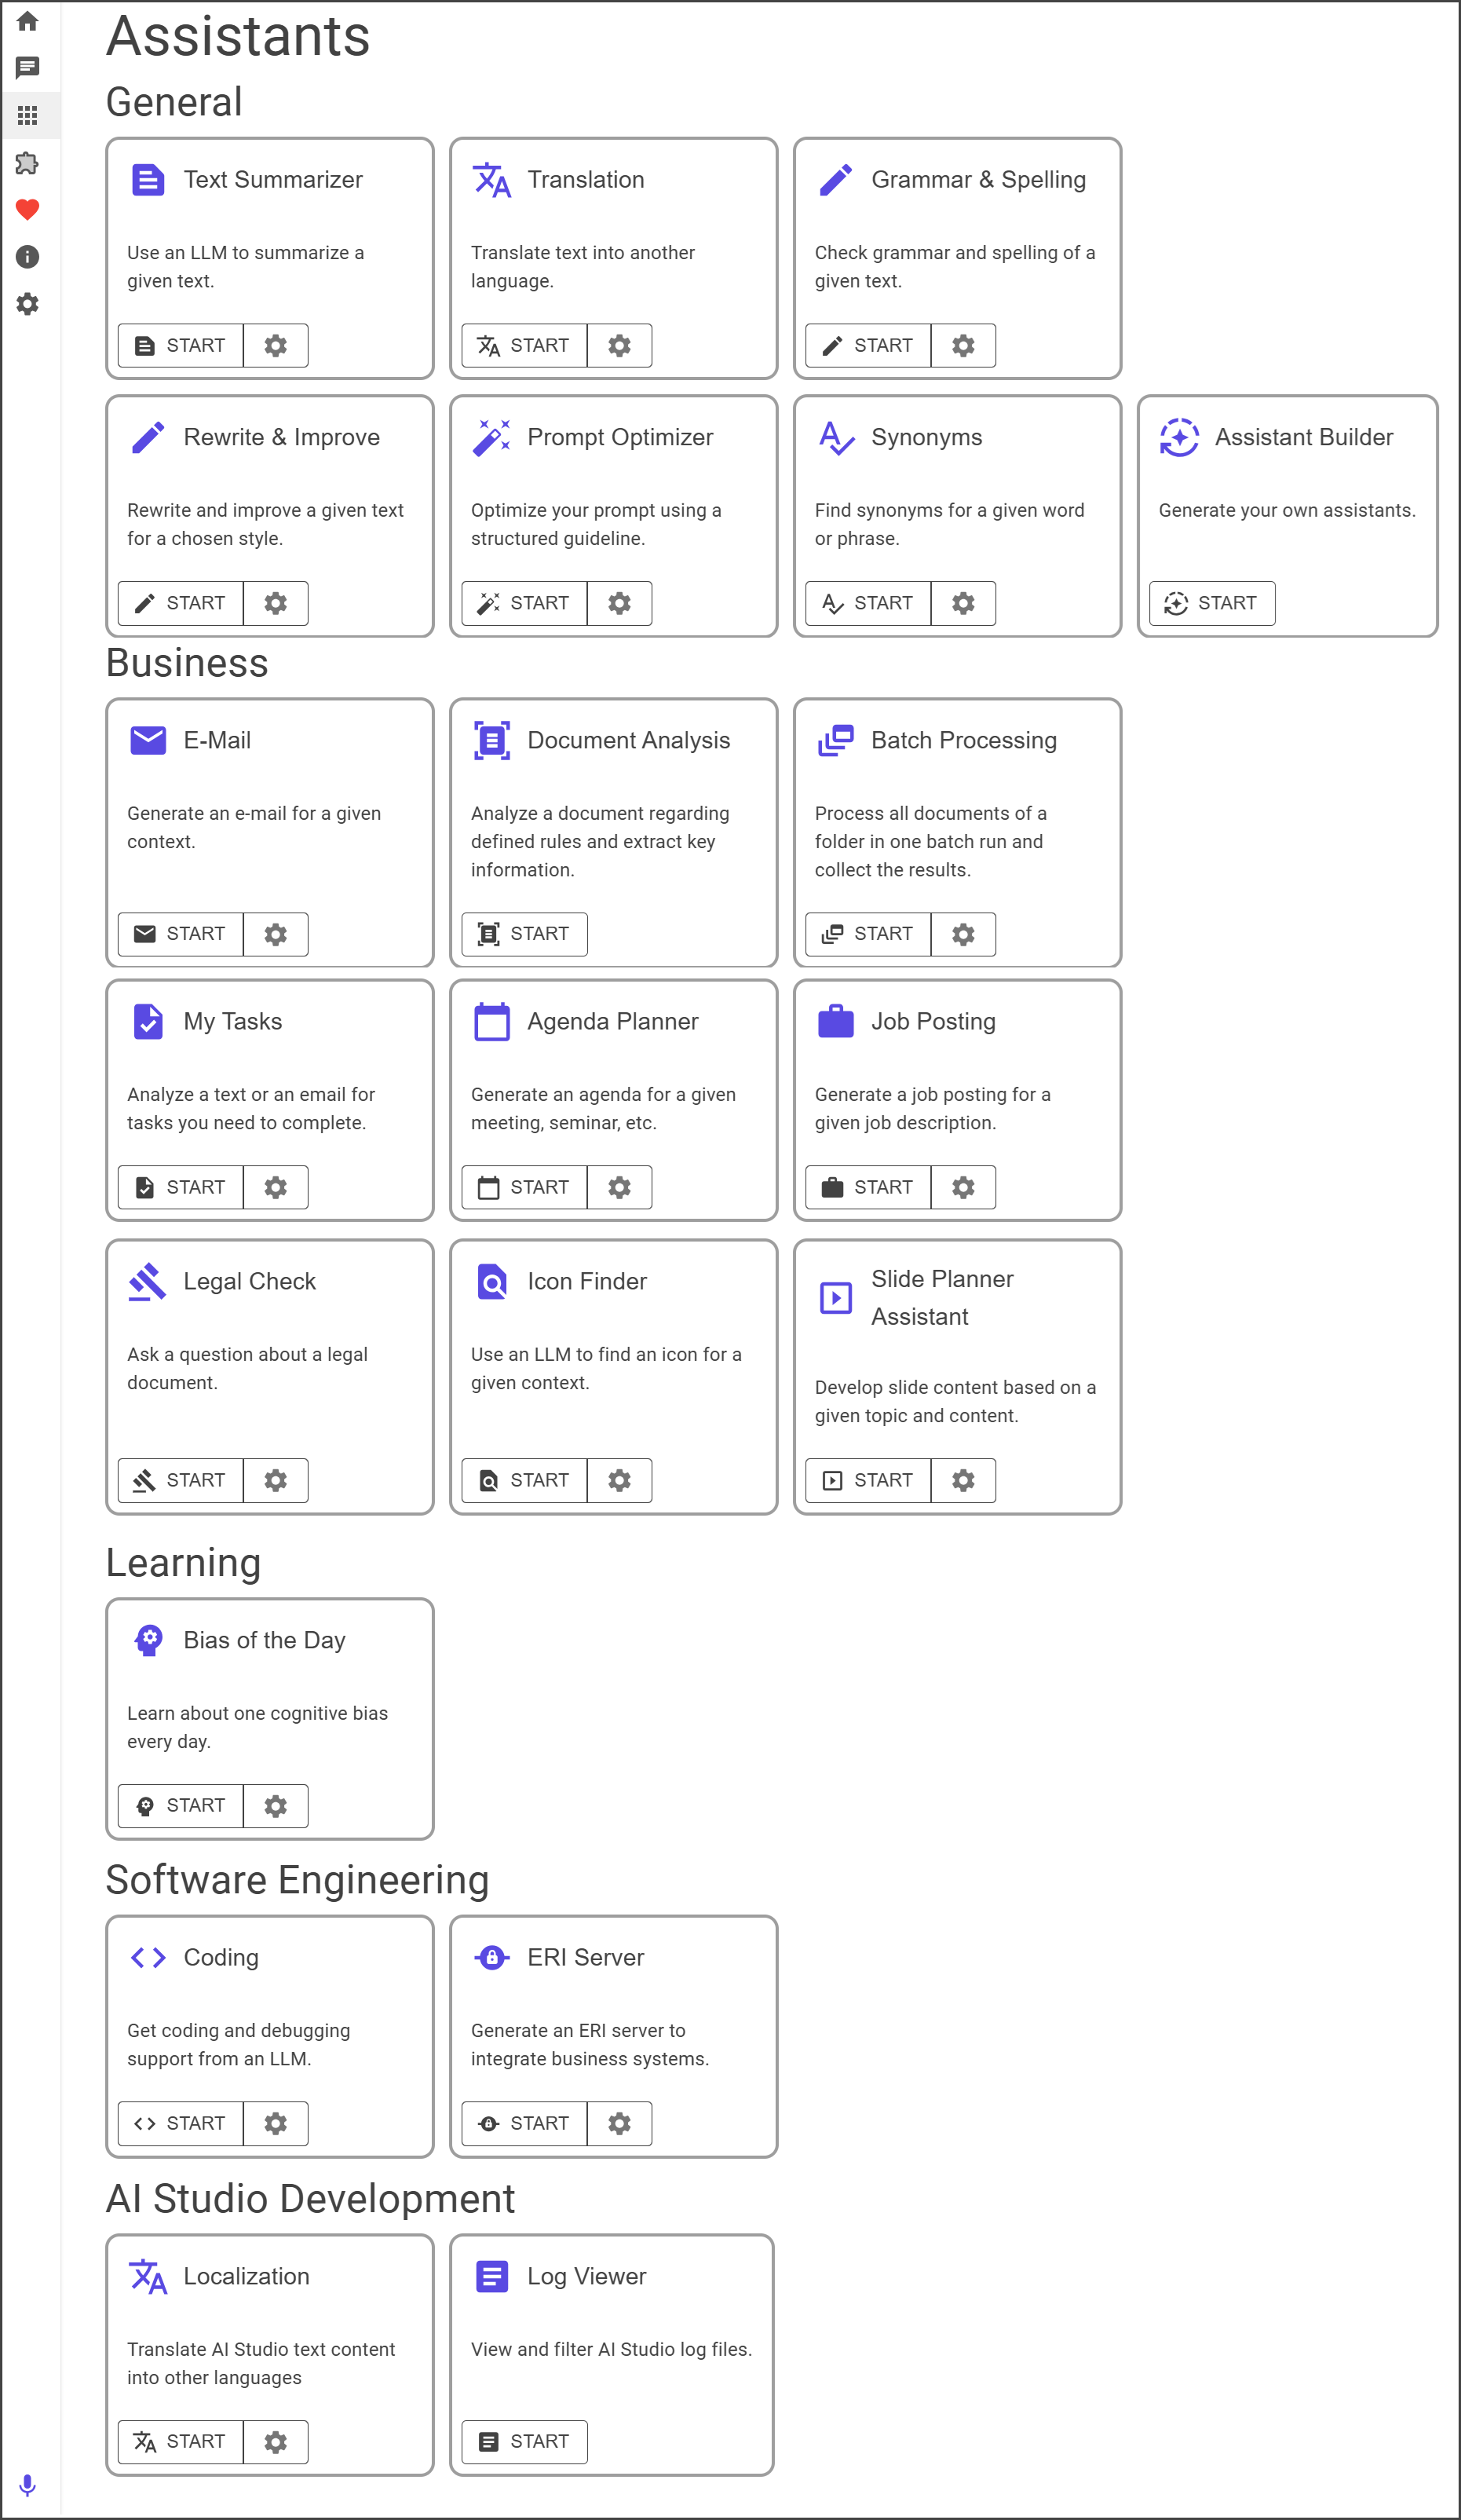The image size is (1461, 2520).
Task: Open the sidebar Settings gear icon
Action: coord(28,304)
